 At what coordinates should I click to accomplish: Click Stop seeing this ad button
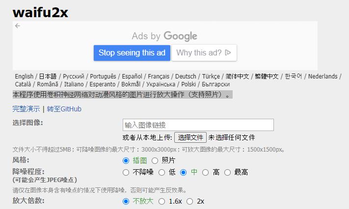click(x=132, y=53)
